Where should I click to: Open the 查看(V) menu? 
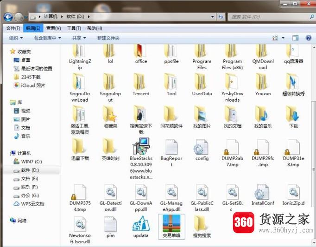click(x=53, y=28)
